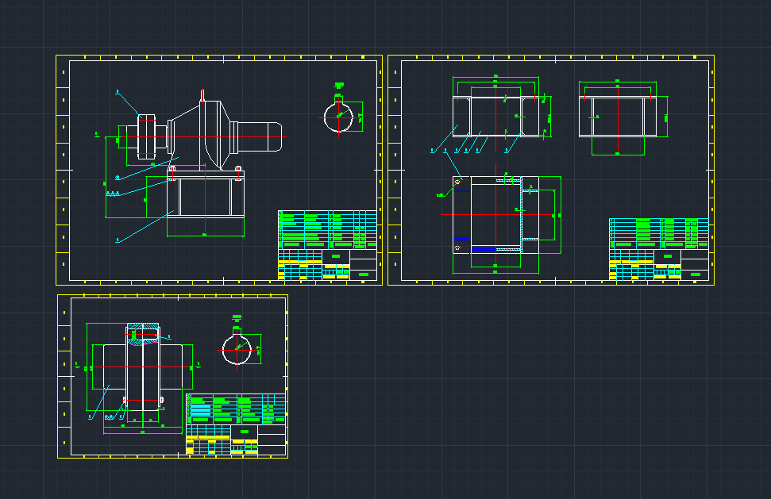Screen dimensions: 771x499
Task: Select the coupling flange left of the gearbox
Action: click(x=147, y=136)
